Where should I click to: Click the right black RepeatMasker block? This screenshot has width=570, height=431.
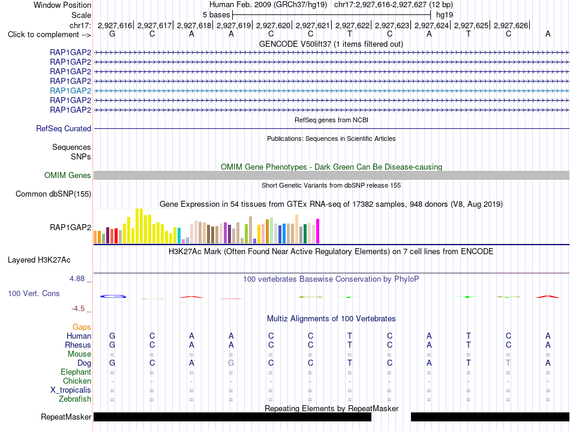[490, 417]
